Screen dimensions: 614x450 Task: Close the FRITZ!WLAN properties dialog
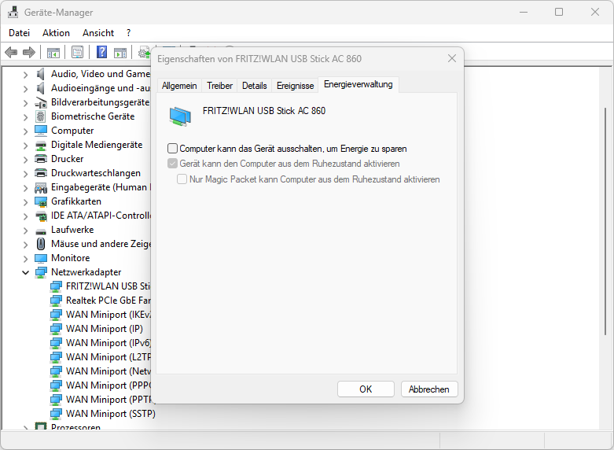452,58
